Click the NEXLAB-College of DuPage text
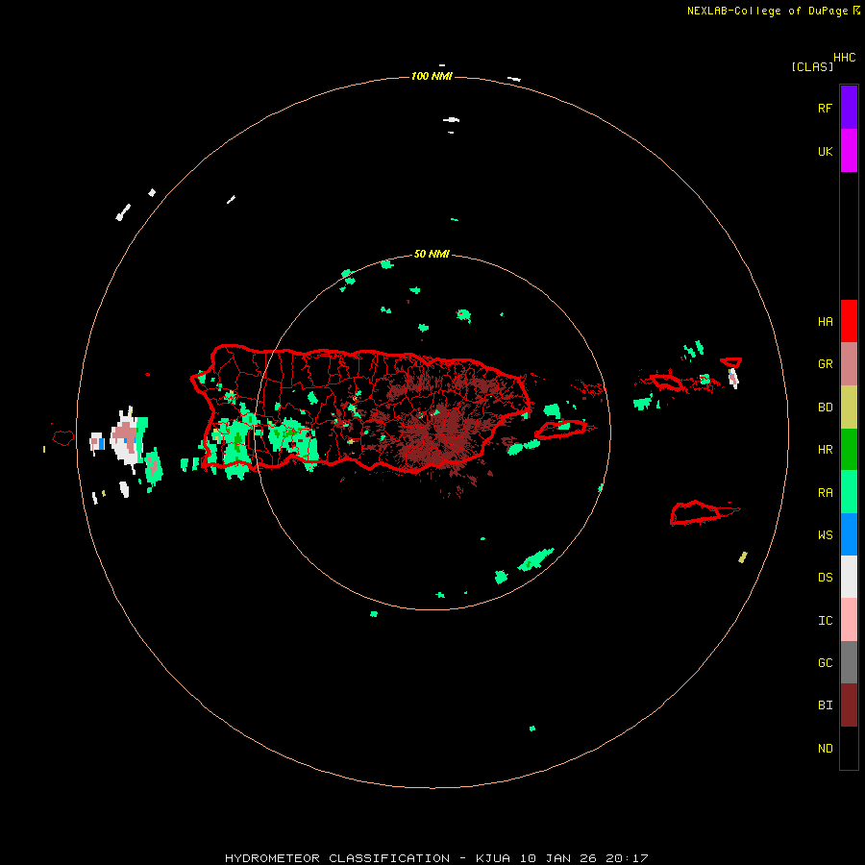 pos(767,11)
